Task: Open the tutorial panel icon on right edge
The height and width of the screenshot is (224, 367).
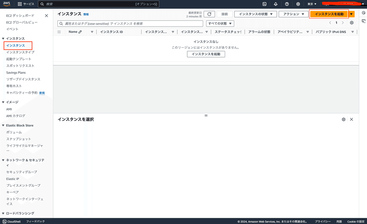Action: (x=364, y=21)
